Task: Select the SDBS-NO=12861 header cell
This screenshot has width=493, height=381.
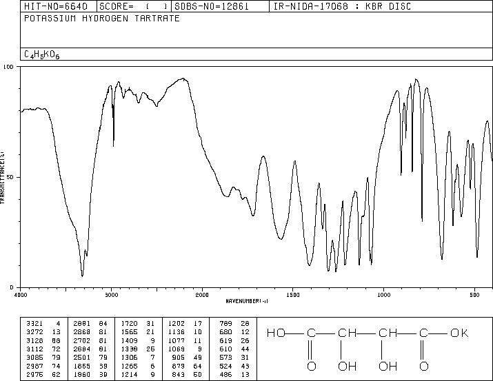Action: pos(212,6)
